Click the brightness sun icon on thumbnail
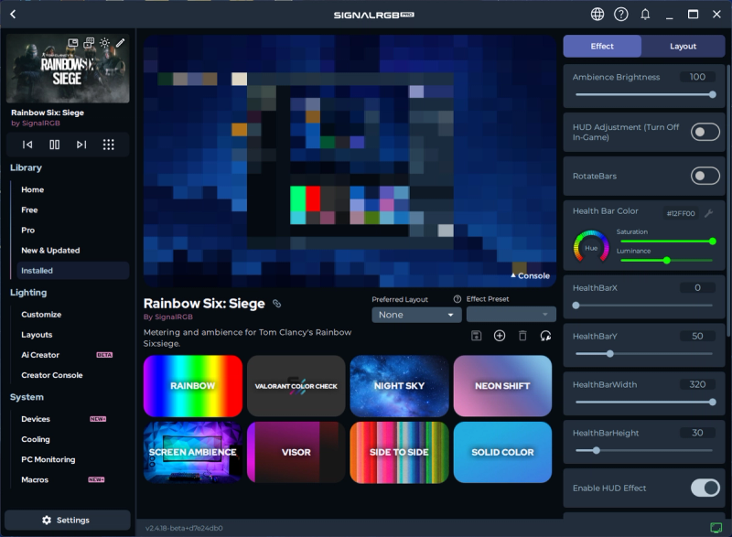The width and height of the screenshot is (732, 537). coord(104,43)
